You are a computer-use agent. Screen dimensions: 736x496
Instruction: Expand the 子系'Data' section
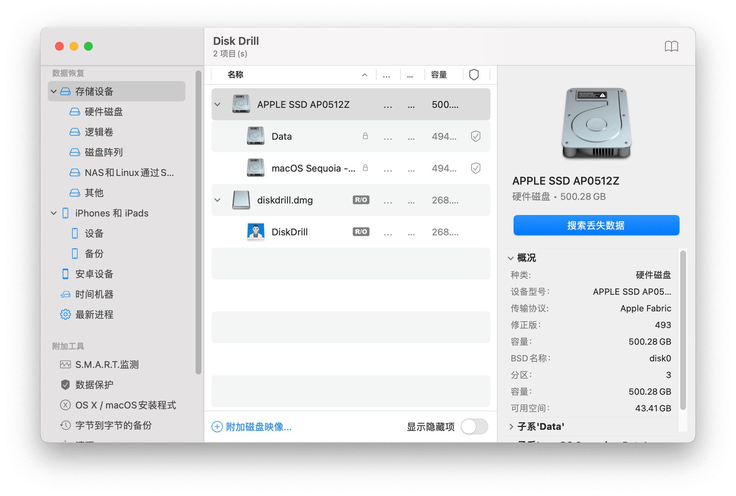[511, 427]
